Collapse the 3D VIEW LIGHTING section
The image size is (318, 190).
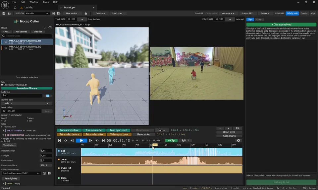point(3,135)
